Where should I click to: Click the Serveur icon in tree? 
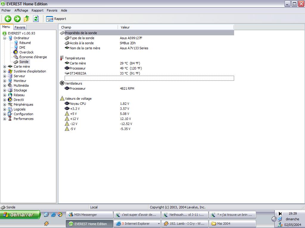10,76
